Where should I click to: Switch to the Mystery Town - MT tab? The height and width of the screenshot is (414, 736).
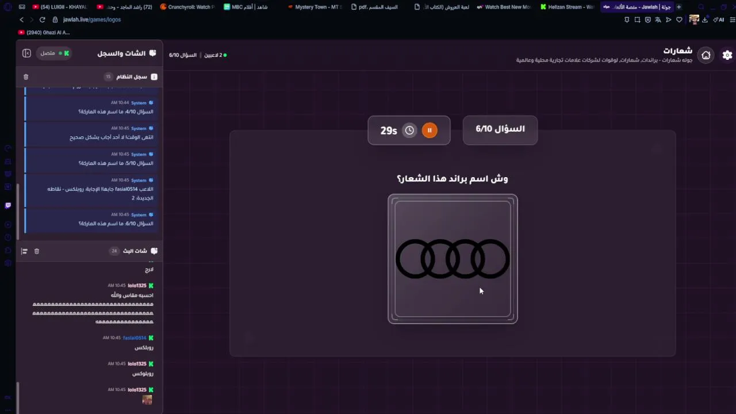coord(315,7)
